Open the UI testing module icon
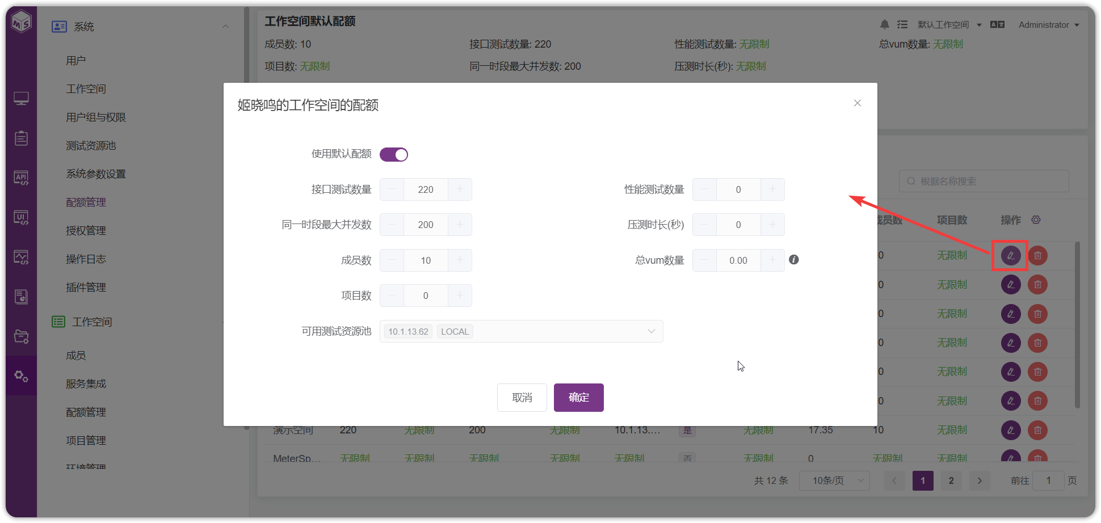The width and height of the screenshot is (1101, 523). pyautogui.click(x=21, y=217)
